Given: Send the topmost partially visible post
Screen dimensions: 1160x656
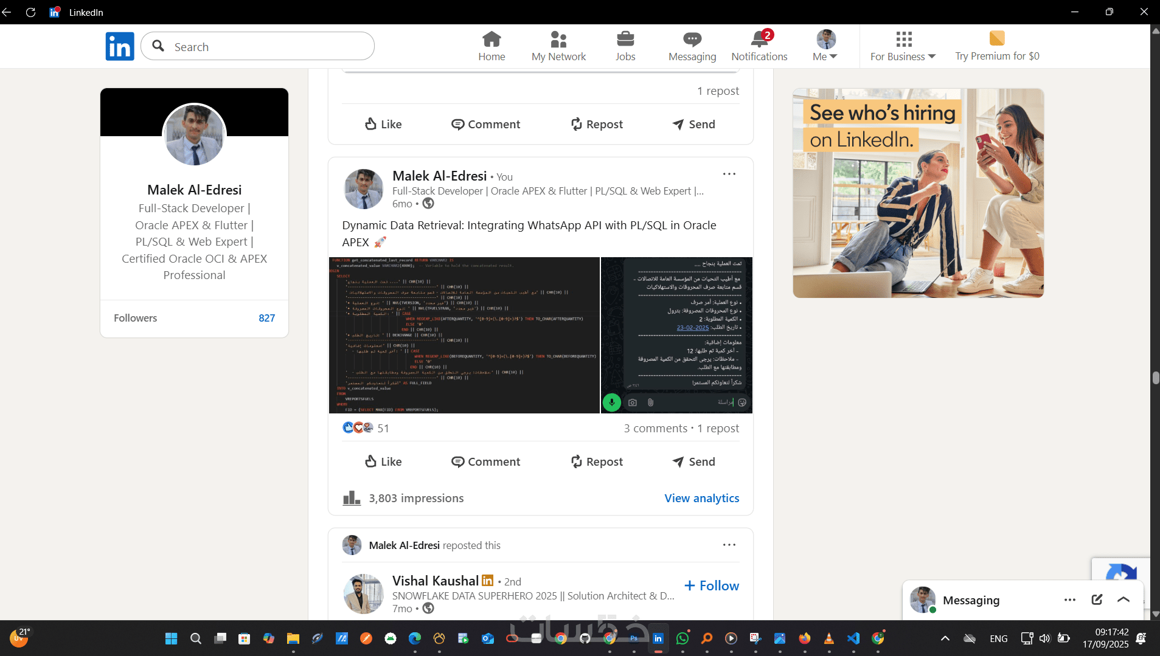Looking at the screenshot, I should (693, 124).
